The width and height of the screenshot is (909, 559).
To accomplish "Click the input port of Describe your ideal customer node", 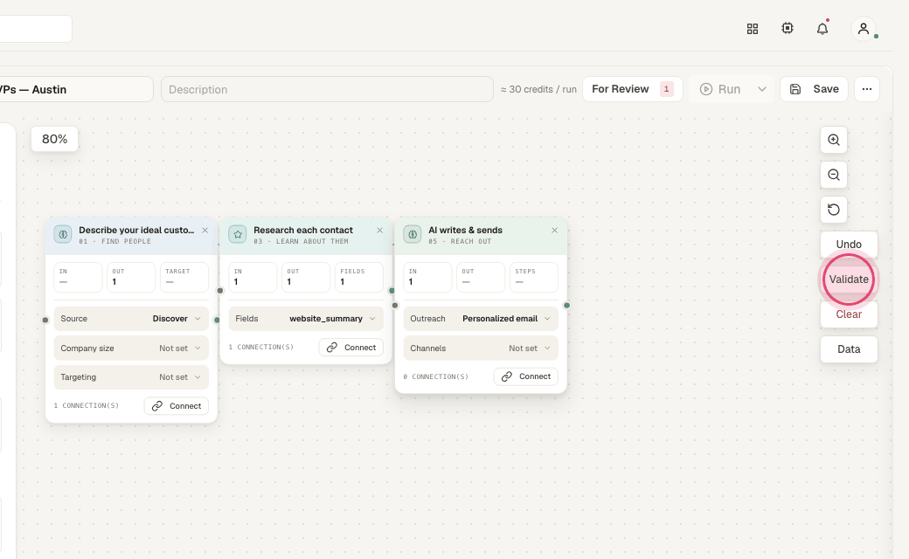I will 45,320.
